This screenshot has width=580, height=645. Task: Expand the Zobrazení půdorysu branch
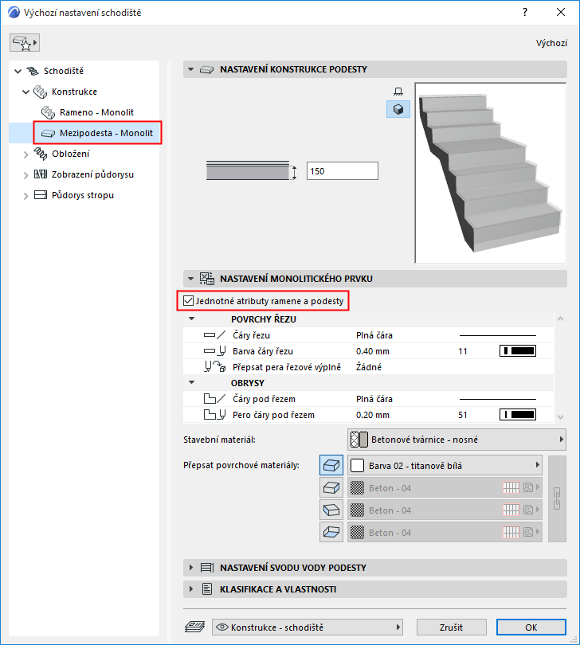25,175
